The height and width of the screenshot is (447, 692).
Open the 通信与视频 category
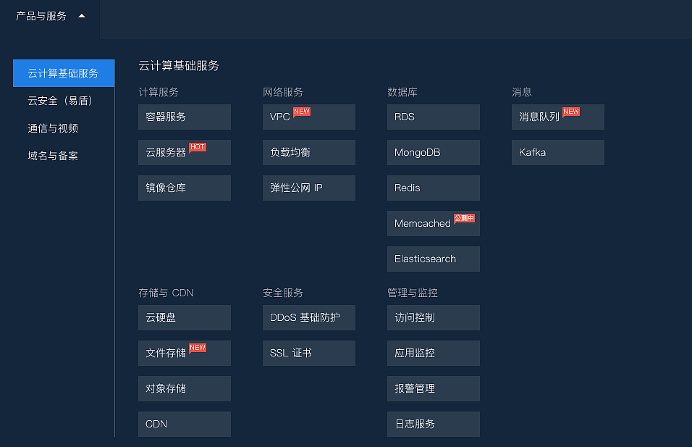[x=53, y=128]
